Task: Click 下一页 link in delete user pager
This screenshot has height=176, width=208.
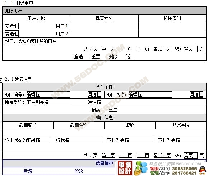Action: (143, 49)
